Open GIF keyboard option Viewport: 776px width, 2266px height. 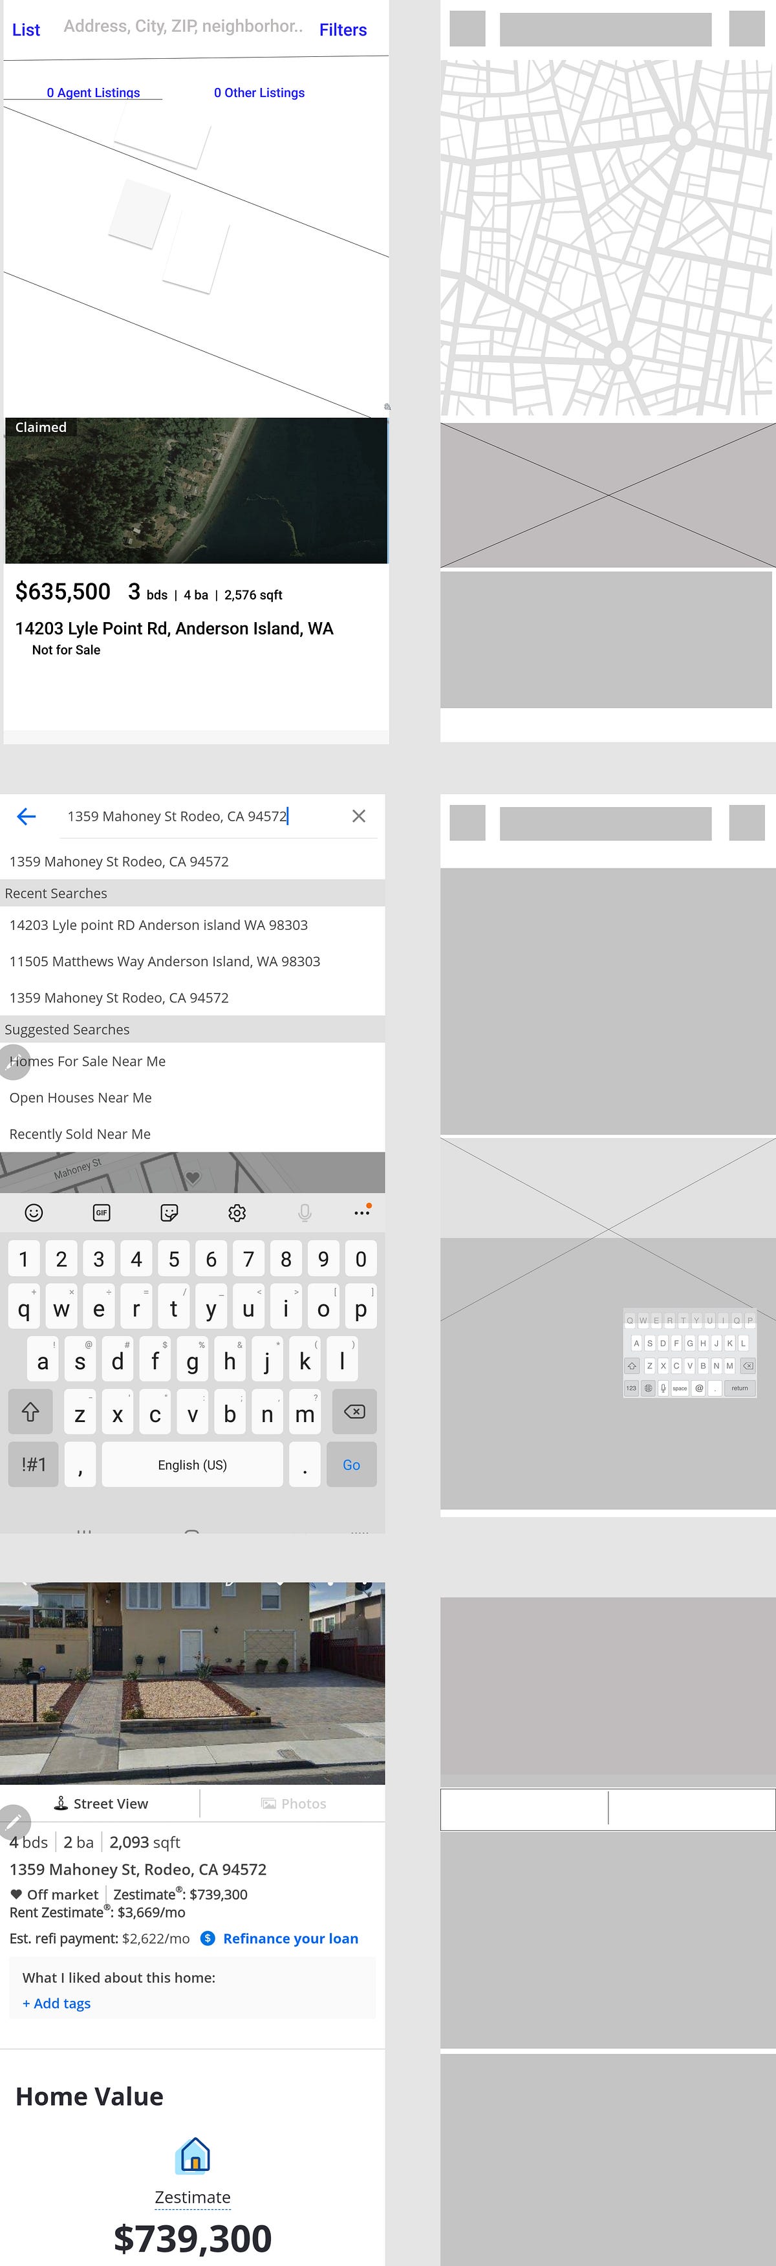(101, 1213)
